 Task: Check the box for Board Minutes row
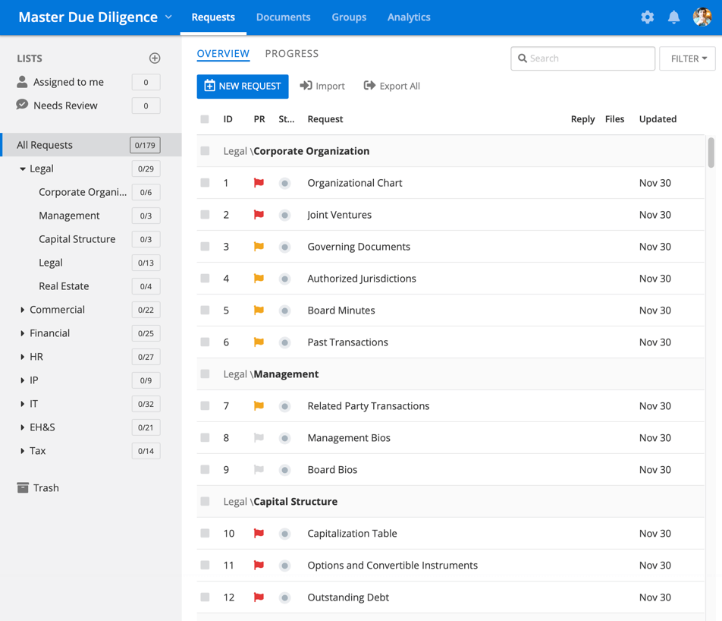(x=205, y=310)
